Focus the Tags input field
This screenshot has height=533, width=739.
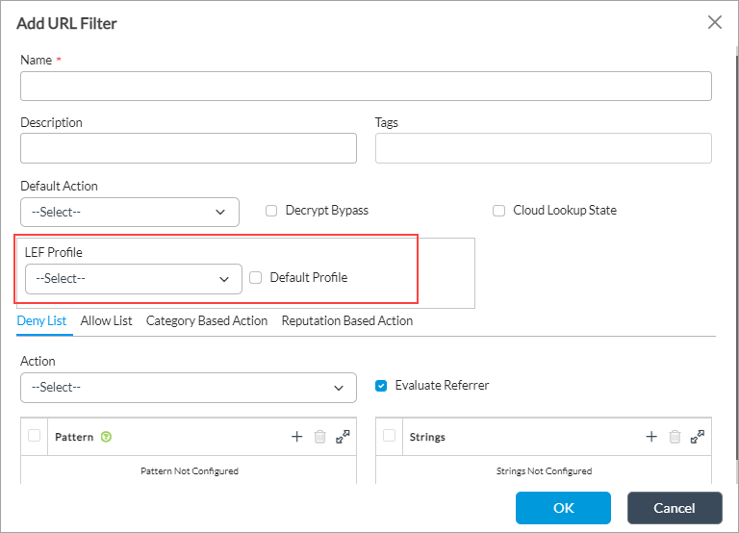(x=544, y=148)
